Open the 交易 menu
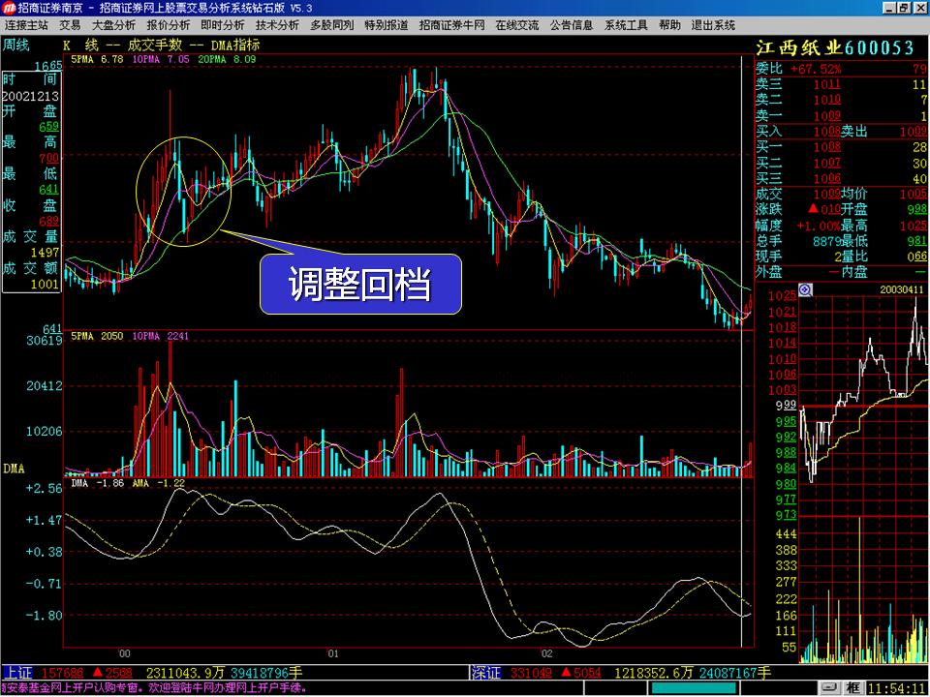This screenshot has height=697, width=930. 70,25
